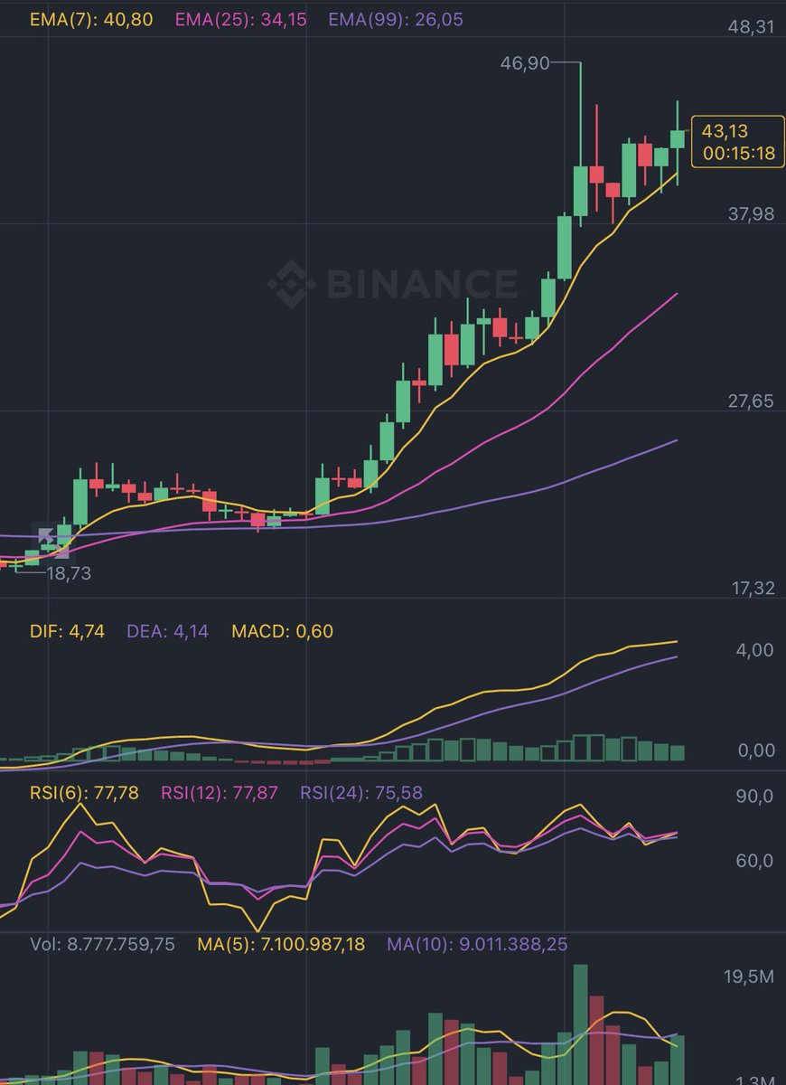Click the MA(5): 7.100.987,18 volume label
The image size is (786, 1085).
point(281,944)
